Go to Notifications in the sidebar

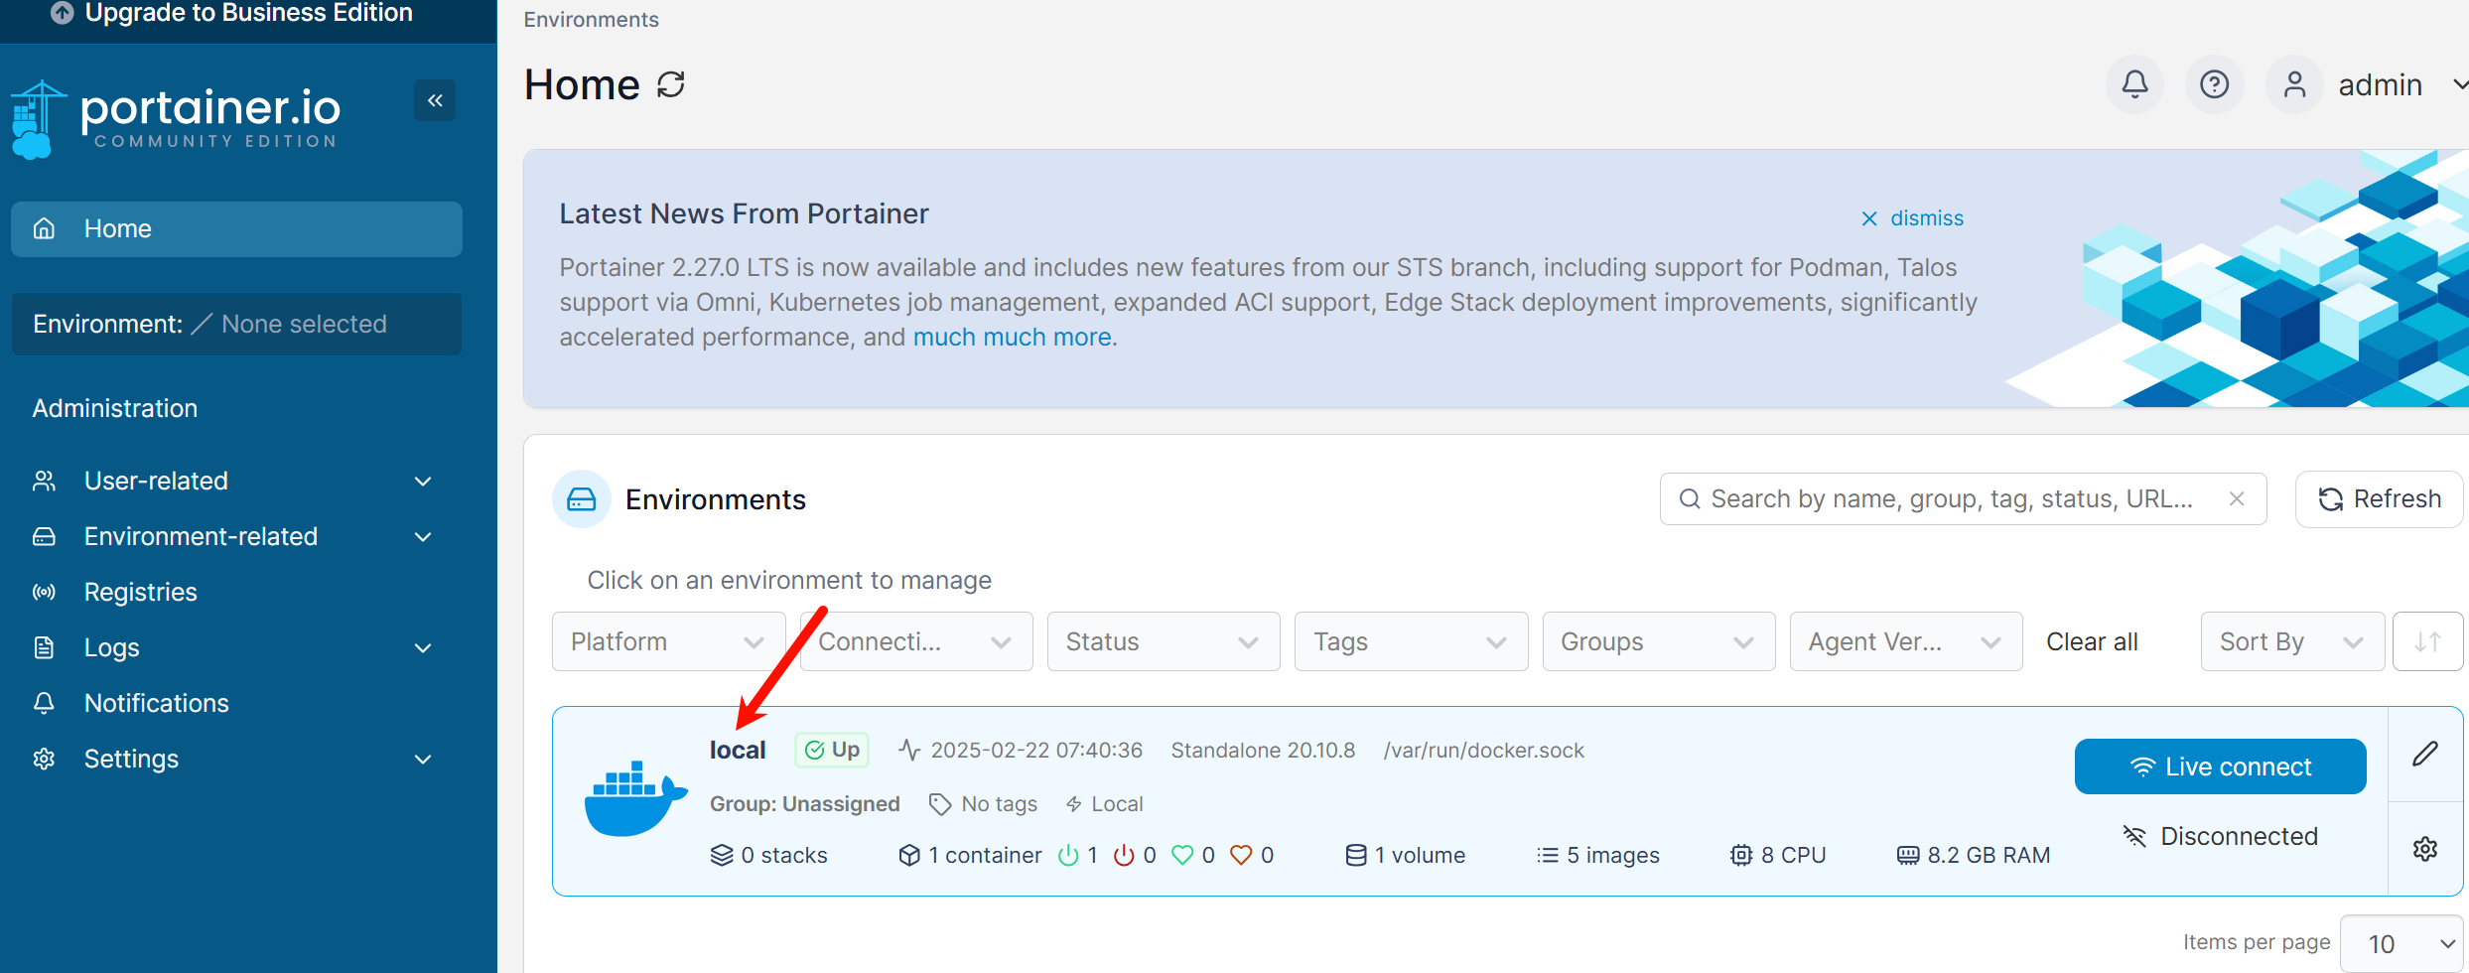(x=157, y=704)
